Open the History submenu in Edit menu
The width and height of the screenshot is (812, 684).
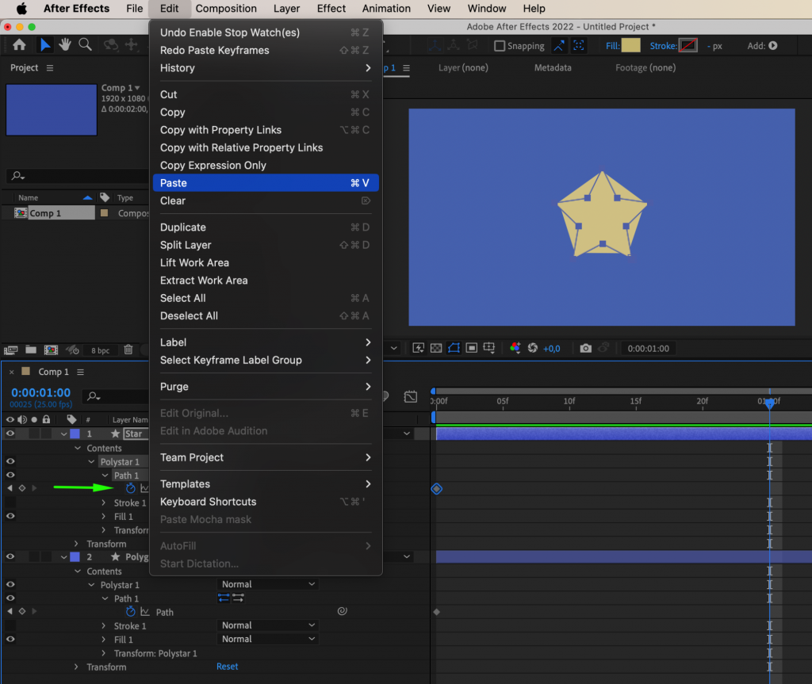[x=177, y=68]
